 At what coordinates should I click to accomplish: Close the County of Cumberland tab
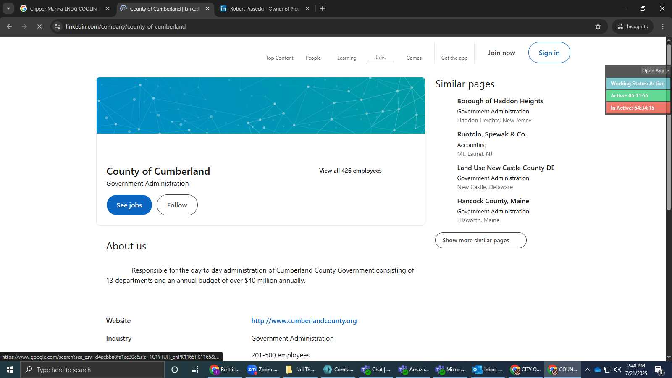click(207, 8)
